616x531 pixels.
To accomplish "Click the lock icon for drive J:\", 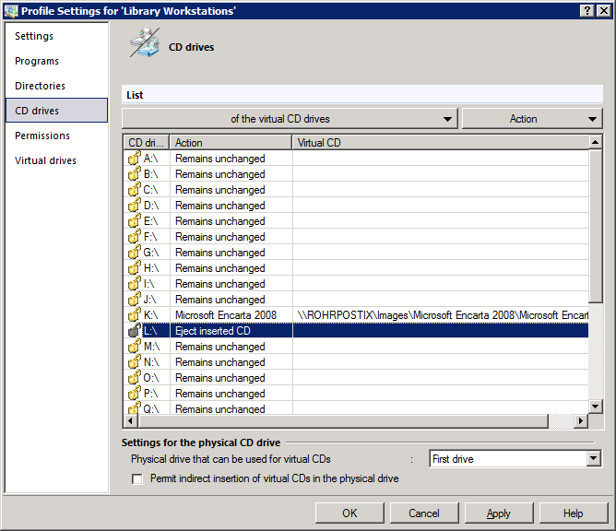I will 134,300.
